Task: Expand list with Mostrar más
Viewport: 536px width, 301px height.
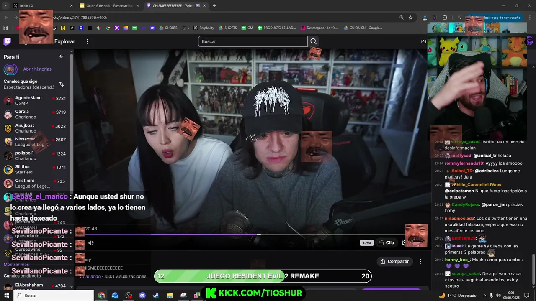Action: click(x=16, y=264)
